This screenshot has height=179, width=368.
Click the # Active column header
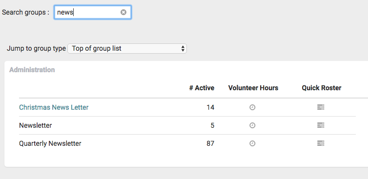(202, 88)
